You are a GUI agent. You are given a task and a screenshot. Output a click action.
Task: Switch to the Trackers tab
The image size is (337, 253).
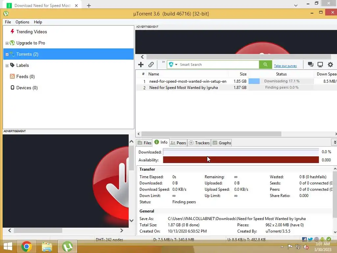199,143
